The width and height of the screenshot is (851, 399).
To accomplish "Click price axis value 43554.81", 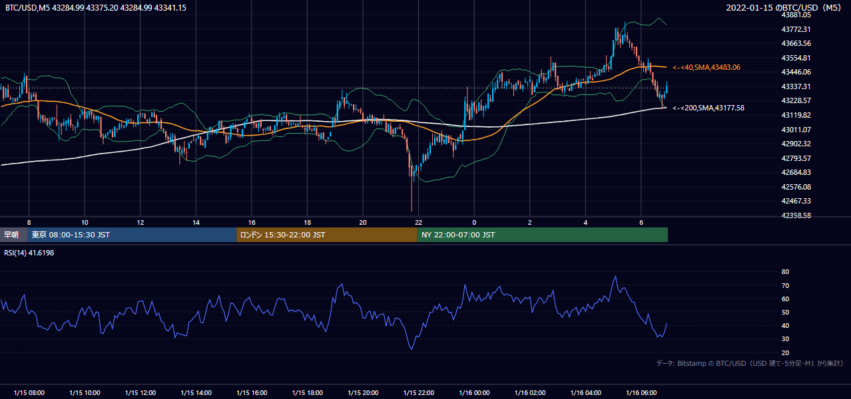I will pos(796,58).
